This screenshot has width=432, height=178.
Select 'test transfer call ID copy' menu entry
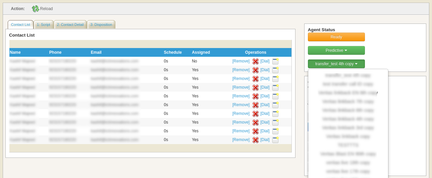tap(348, 84)
